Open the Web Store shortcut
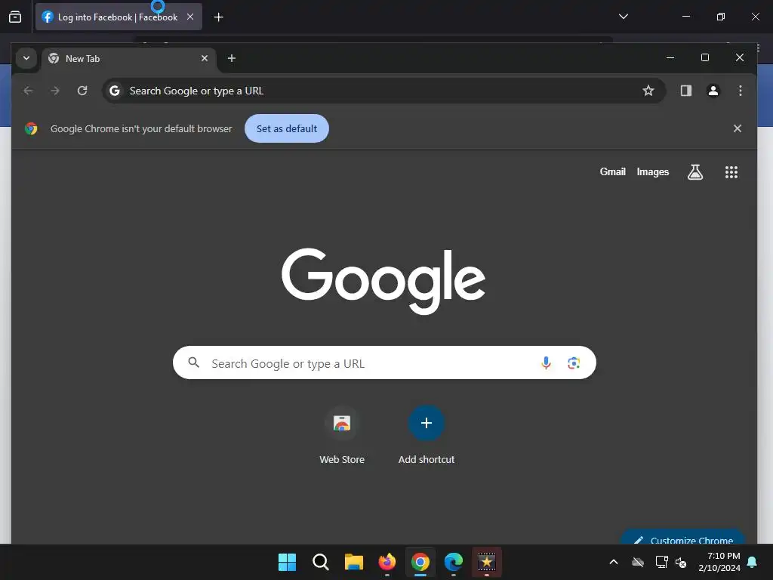 (x=342, y=435)
